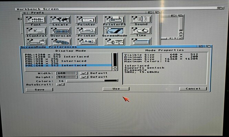Select the pattern icon below Time
The width and height of the screenshot is (229, 137).
[x=141, y=41]
